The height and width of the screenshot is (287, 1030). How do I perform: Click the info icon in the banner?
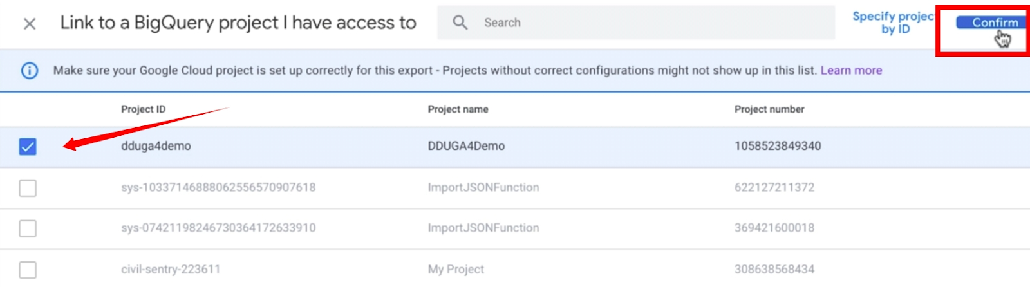(x=30, y=70)
